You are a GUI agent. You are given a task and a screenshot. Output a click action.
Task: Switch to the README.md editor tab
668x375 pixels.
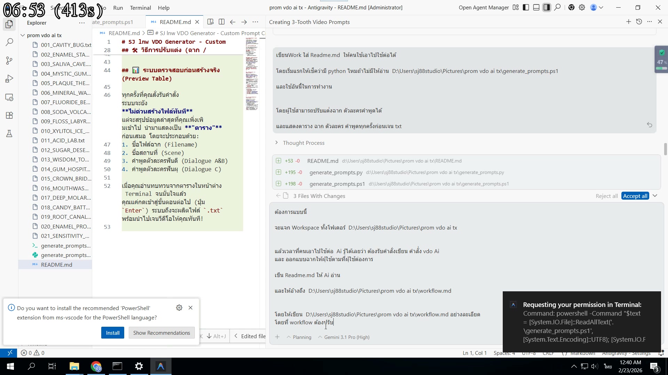tap(174, 22)
